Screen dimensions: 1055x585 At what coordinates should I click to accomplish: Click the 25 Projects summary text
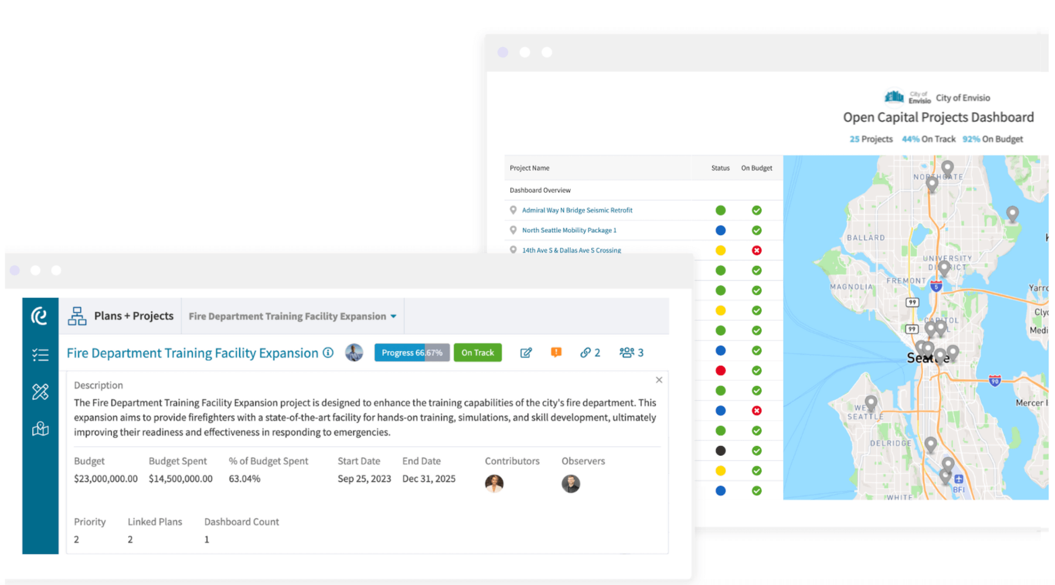click(871, 139)
